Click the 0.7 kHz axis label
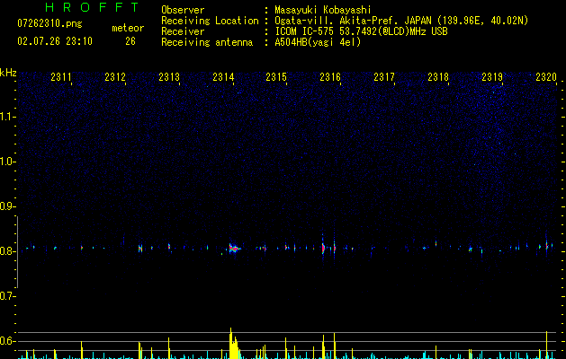566x359 pixels. (x=8, y=296)
